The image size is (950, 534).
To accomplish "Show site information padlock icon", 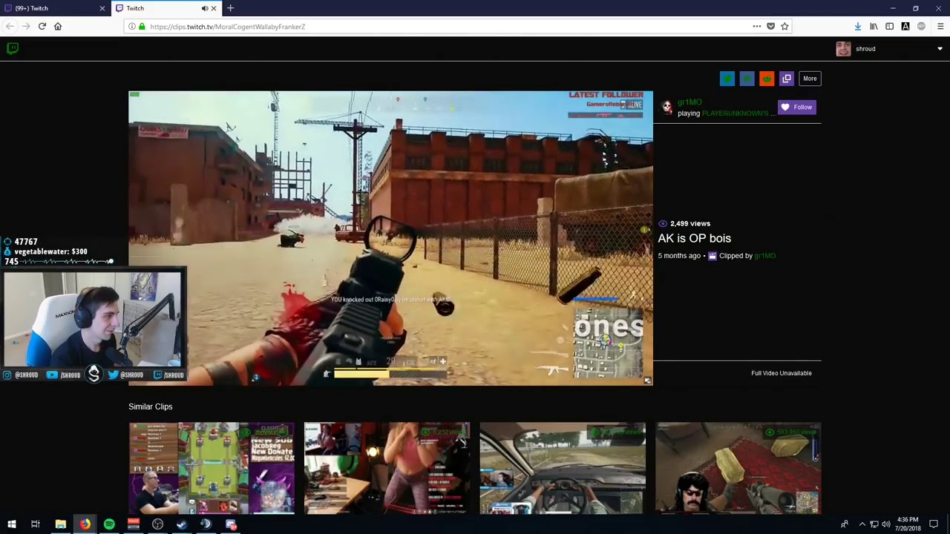I will 141,27.
